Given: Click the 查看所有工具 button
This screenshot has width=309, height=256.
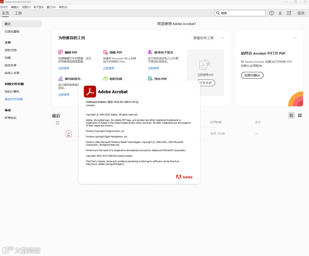Looking at the screenshot, I should (x=203, y=38).
